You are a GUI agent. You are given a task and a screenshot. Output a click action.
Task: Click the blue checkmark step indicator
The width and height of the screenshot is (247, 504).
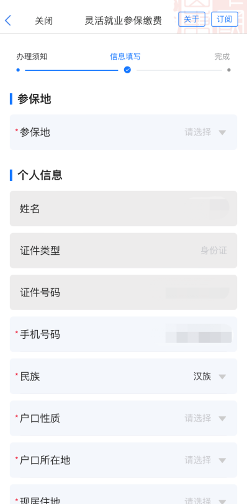127,70
